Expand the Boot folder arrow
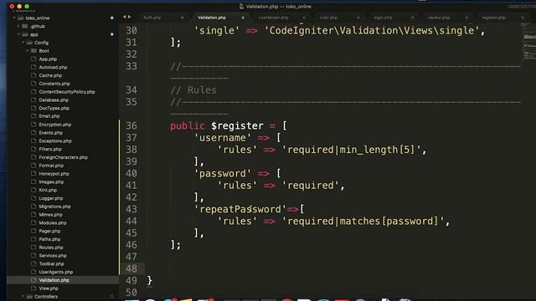This screenshot has height=301, width=536. (x=28, y=50)
